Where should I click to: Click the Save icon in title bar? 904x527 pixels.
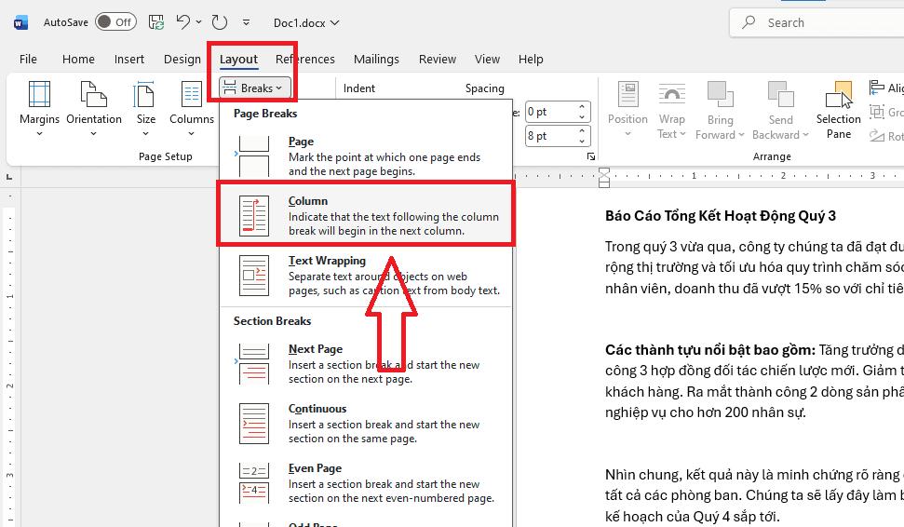click(x=156, y=22)
